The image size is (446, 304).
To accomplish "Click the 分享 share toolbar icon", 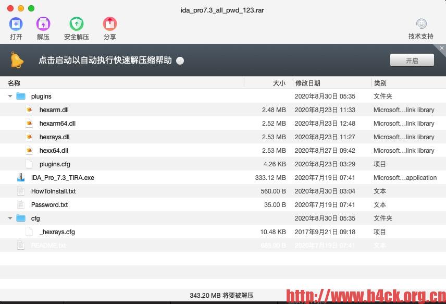I will click(110, 24).
